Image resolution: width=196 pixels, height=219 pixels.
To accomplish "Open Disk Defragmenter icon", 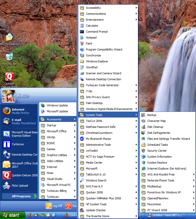I will tap(143, 133).
